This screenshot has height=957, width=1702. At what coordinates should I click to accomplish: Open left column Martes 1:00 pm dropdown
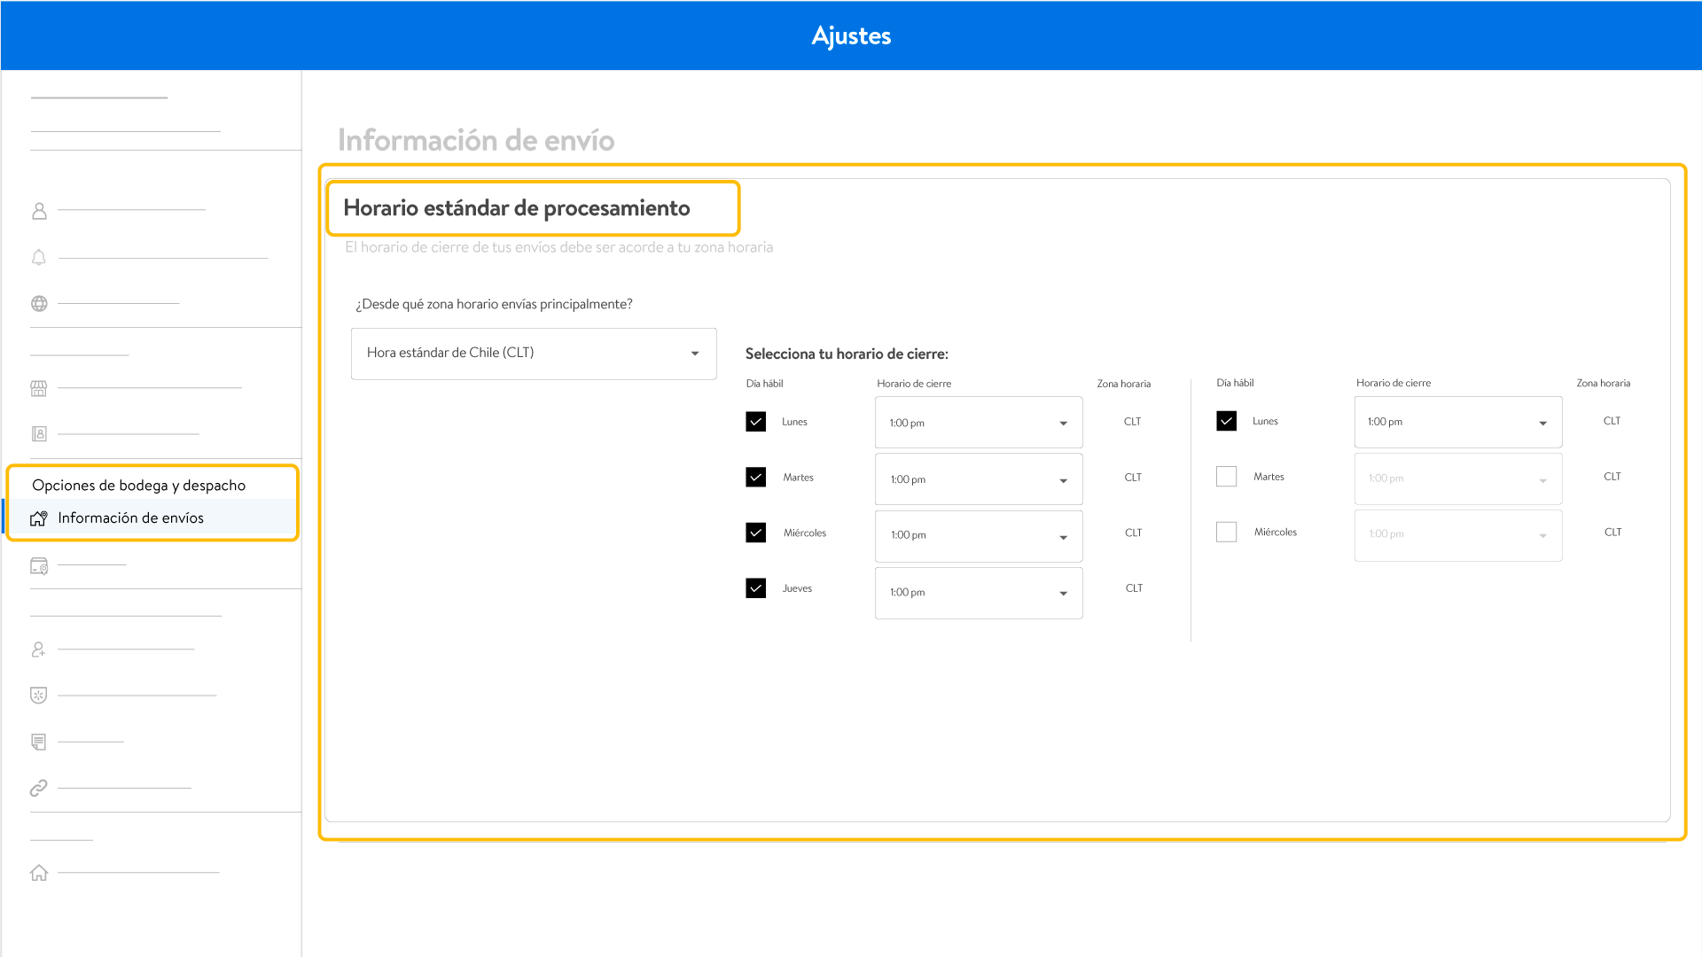tap(978, 479)
